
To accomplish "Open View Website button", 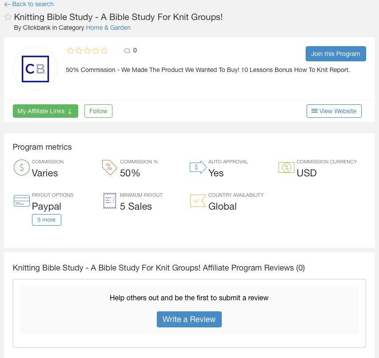I will point(334,111).
